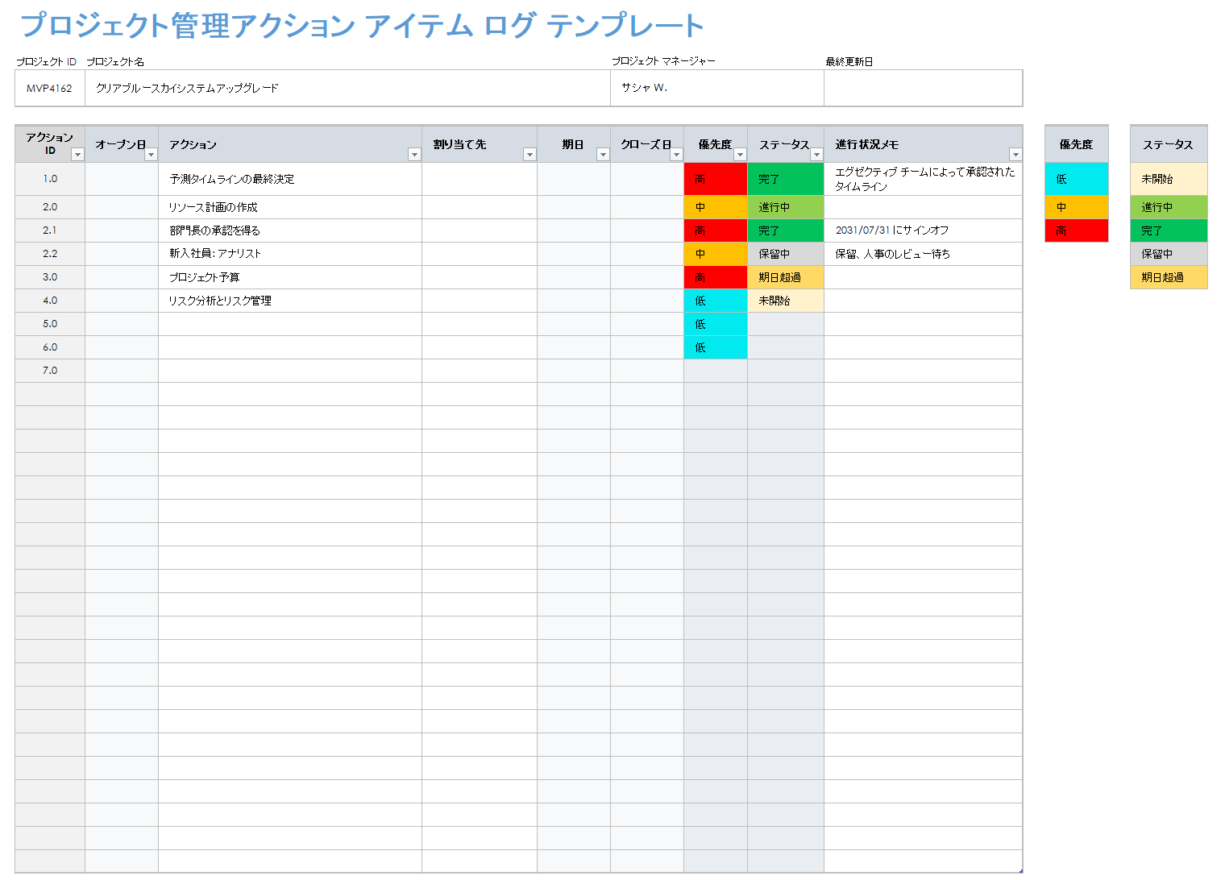Select action ID cell 2.1
This screenshot has width=1225, height=880.
pos(50,230)
